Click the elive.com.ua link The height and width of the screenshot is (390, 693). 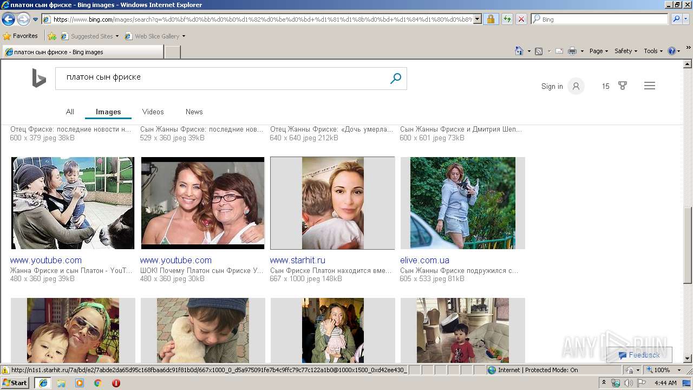click(x=424, y=260)
